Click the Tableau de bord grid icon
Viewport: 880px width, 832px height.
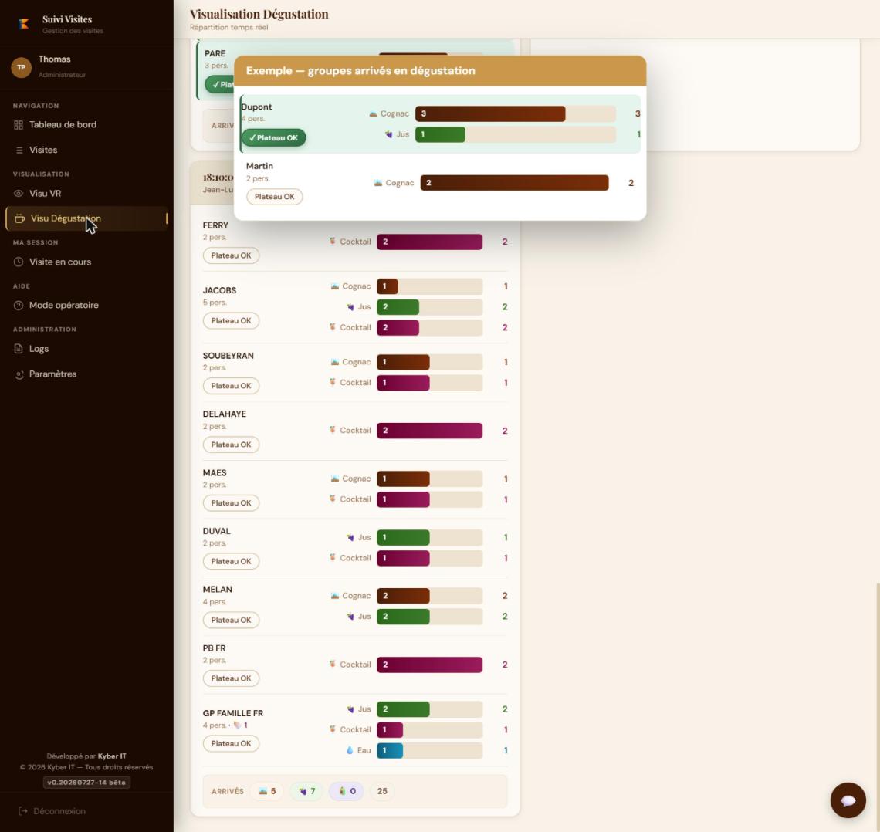click(19, 125)
